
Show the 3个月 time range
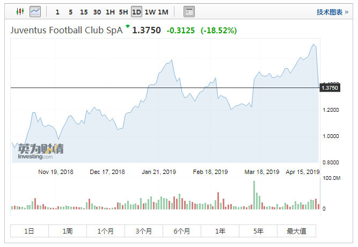pyautogui.click(x=144, y=231)
